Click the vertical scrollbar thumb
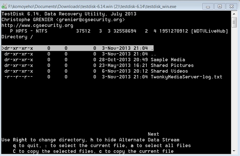240x156 pixels. (234, 23)
